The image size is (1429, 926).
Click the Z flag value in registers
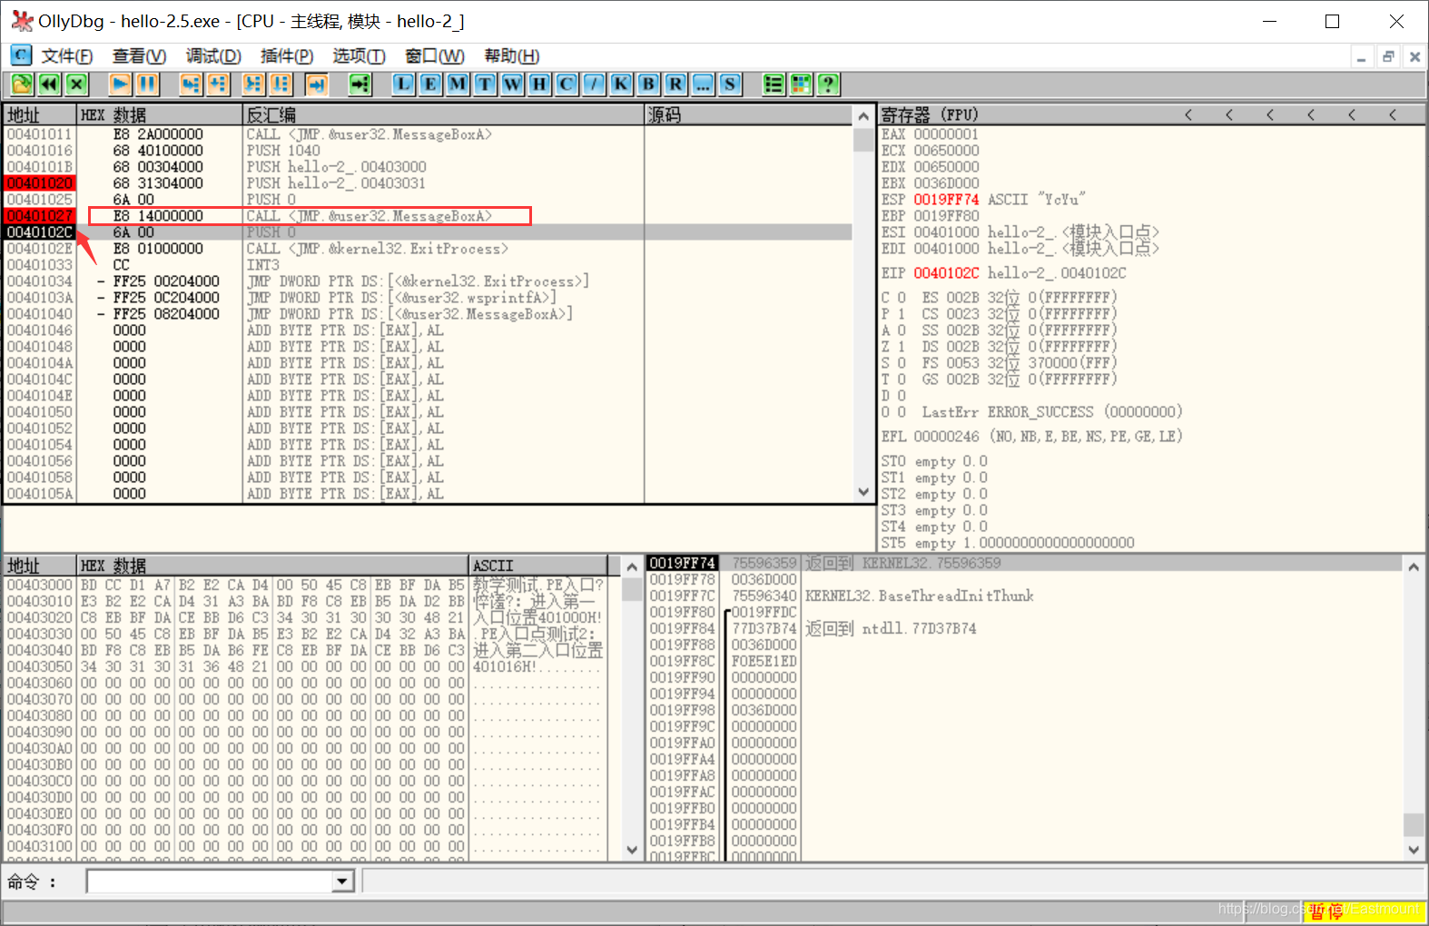[x=902, y=347]
